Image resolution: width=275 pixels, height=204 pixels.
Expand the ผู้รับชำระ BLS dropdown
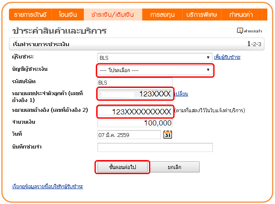[x=155, y=58]
